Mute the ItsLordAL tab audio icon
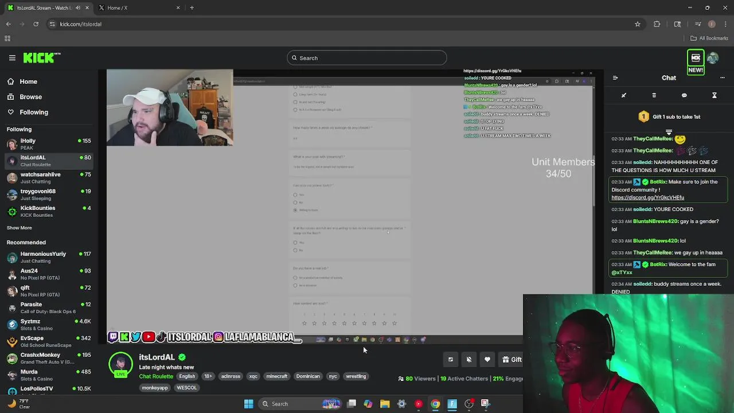Screen dimensions: 734x413 [78, 7]
